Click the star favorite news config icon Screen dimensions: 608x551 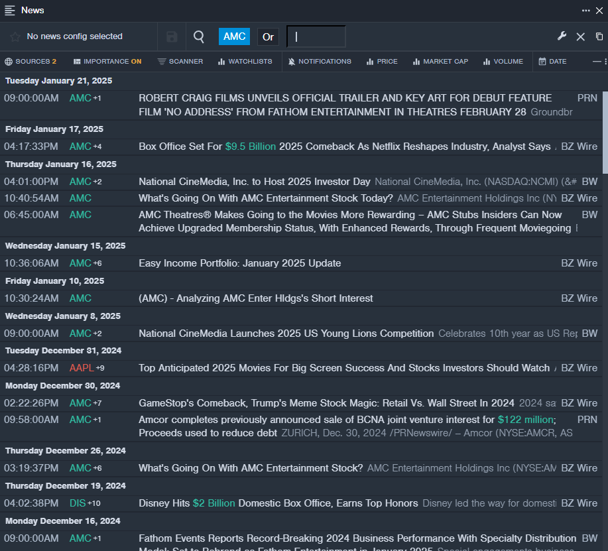coord(15,36)
